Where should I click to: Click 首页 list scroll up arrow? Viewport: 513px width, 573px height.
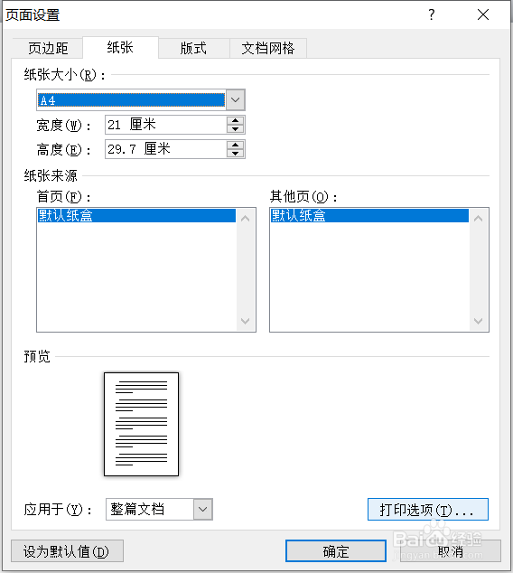[246, 219]
